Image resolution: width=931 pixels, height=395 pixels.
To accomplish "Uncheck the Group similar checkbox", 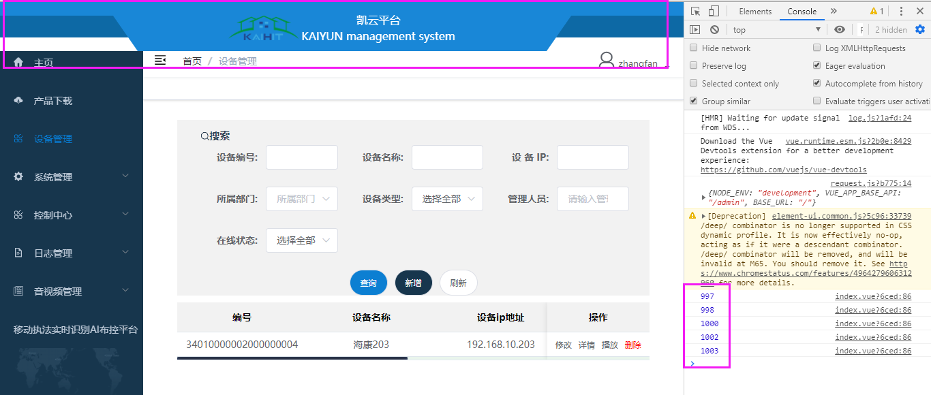I will 694,101.
